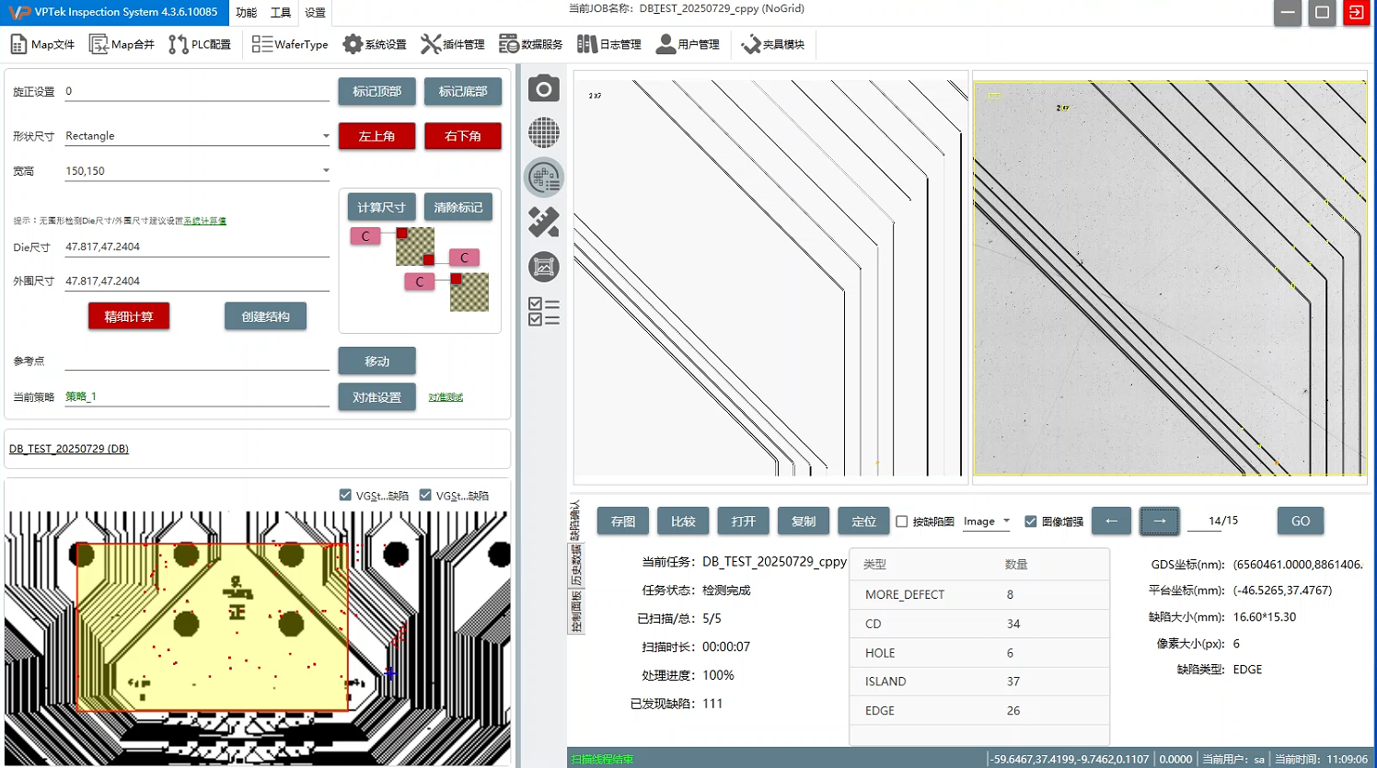The image size is (1377, 768).
Task: Select the wafer grid map icon
Action: [x=543, y=132]
